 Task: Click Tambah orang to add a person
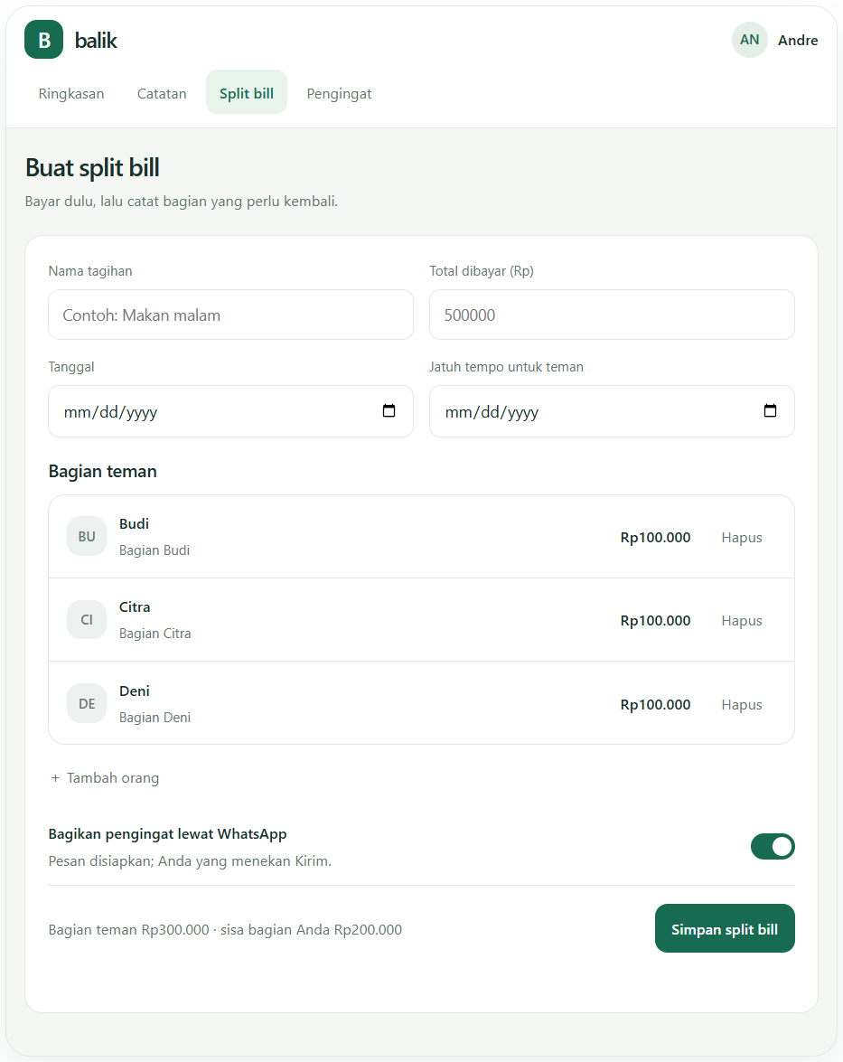pos(105,778)
